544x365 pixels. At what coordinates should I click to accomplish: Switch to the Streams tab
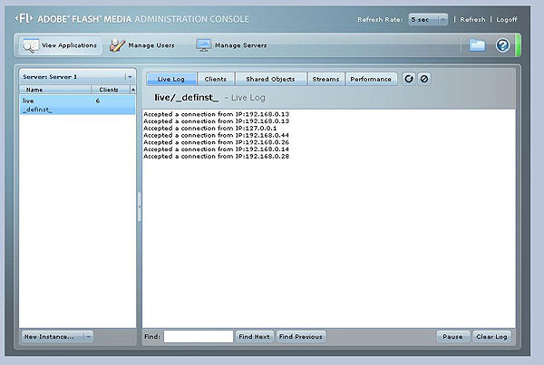[325, 79]
